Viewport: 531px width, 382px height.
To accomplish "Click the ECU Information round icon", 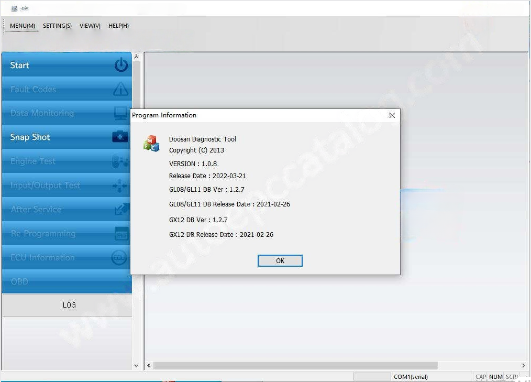I will click(x=119, y=258).
